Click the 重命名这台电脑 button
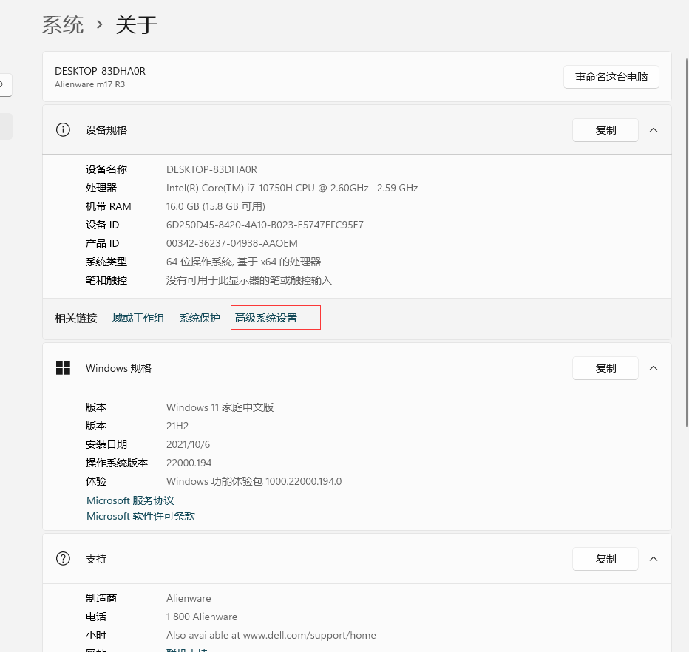Image resolution: width=689 pixels, height=652 pixels. tap(611, 77)
